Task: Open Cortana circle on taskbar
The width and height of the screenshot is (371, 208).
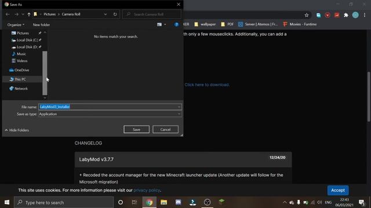Action: (121, 202)
